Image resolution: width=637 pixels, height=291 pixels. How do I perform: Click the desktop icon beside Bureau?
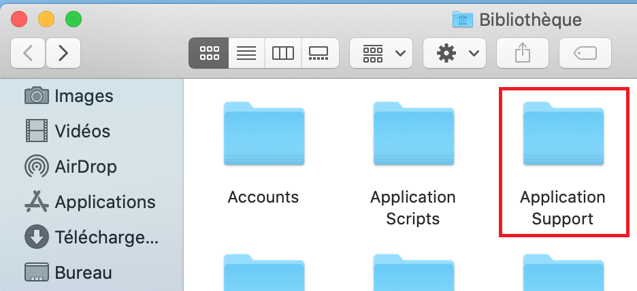pos(37,273)
